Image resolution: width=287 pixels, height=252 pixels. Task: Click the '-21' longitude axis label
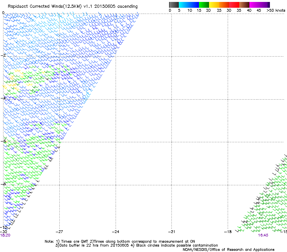pos(172,232)
